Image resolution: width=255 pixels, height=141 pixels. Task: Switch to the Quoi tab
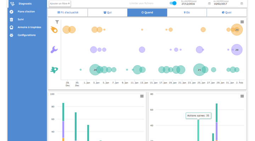coord(226,12)
